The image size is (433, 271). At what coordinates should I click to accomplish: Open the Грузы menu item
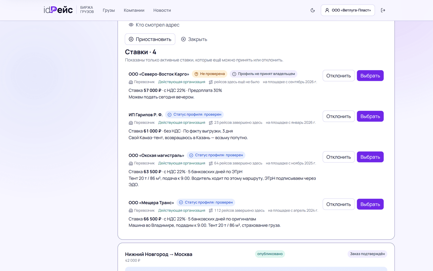109,10
